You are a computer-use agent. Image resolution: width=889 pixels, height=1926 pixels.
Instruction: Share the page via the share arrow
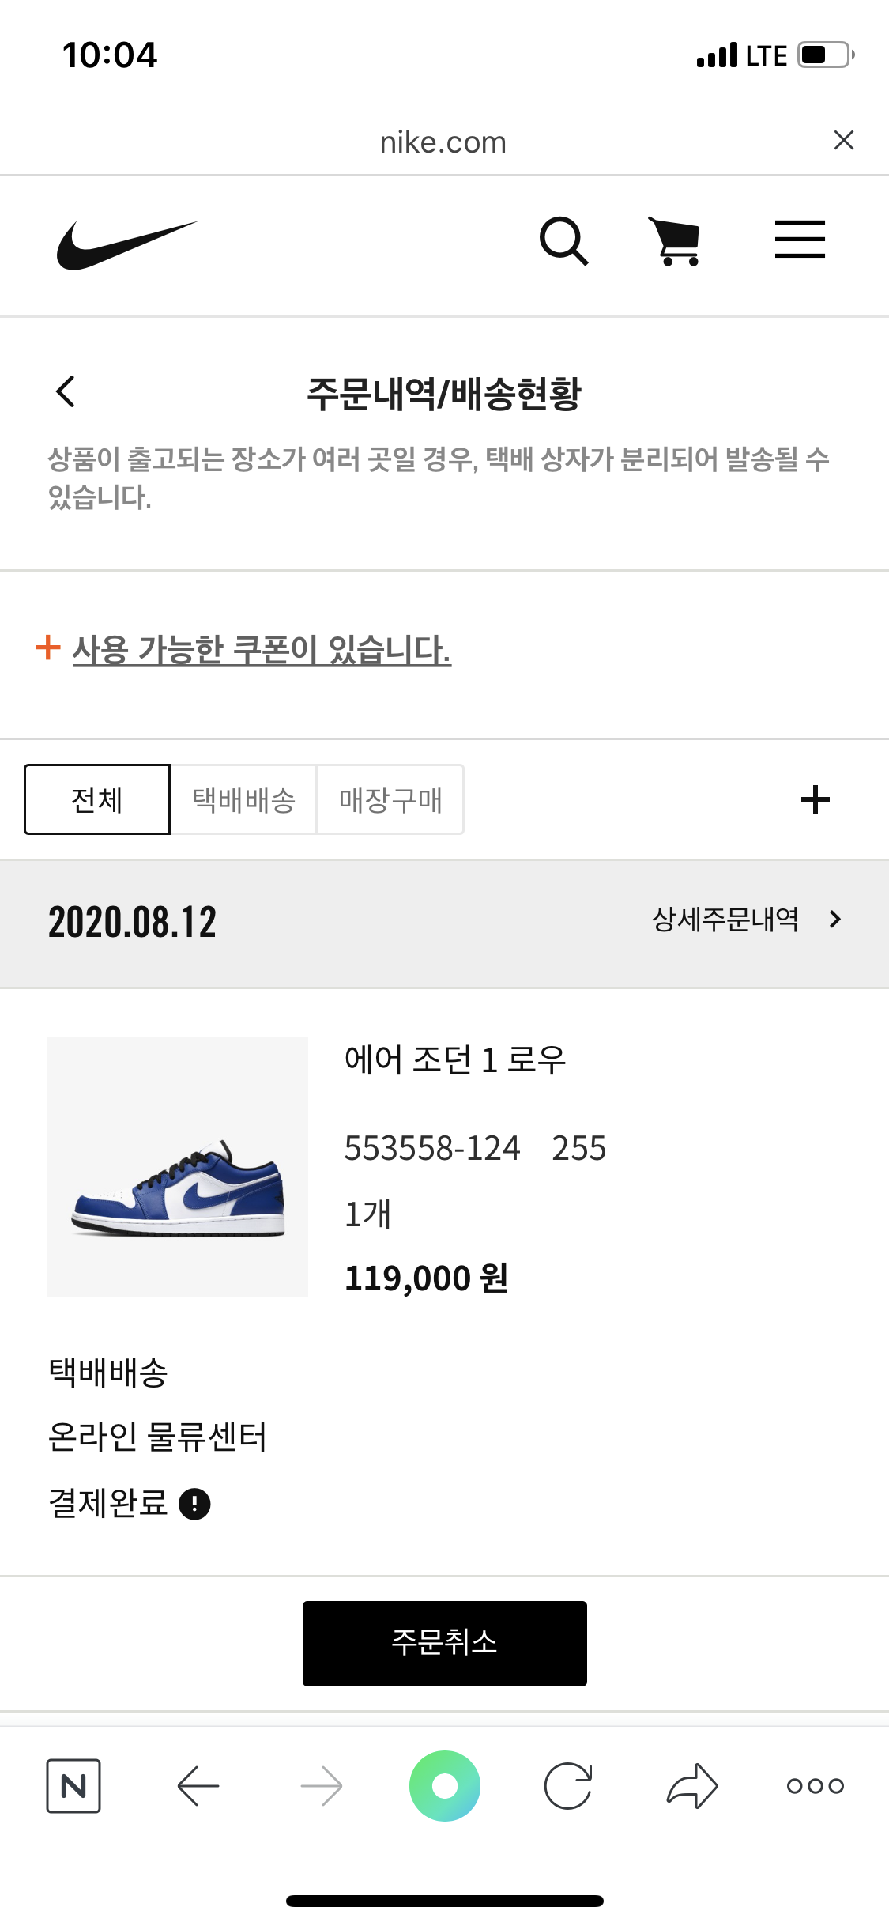692,1785
